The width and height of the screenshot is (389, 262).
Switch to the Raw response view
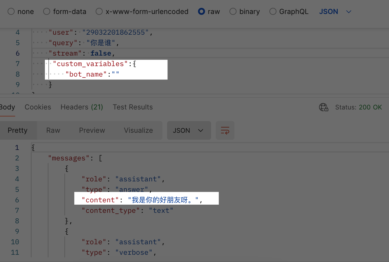coord(53,130)
